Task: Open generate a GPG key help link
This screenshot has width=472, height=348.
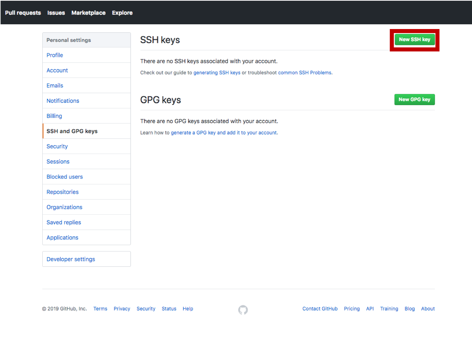Action: coord(224,133)
